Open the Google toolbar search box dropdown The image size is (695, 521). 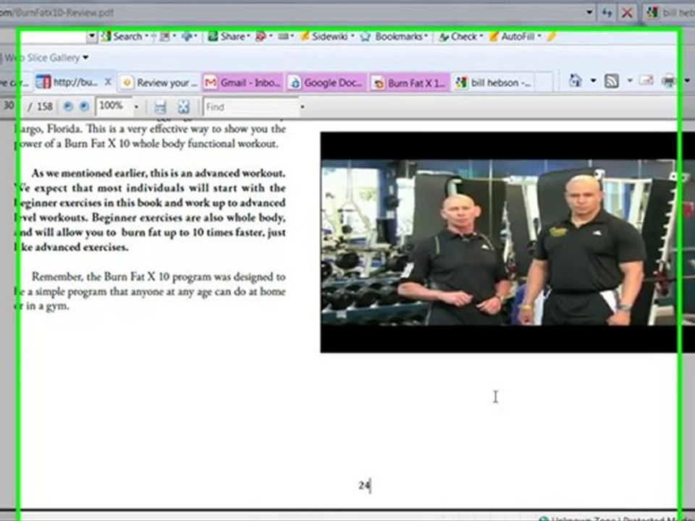click(92, 37)
